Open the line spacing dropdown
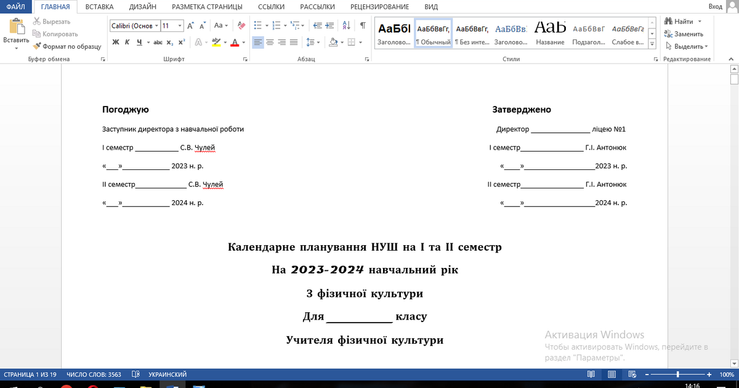This screenshot has width=739, height=388. [x=313, y=42]
